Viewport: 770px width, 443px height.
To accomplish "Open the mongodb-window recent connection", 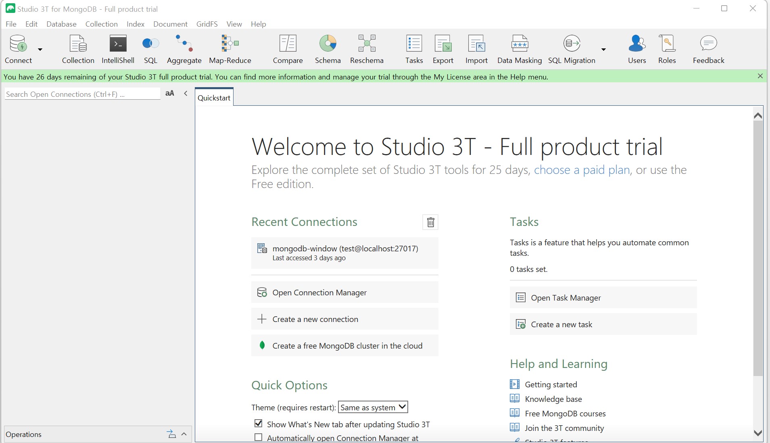I will pos(344,253).
